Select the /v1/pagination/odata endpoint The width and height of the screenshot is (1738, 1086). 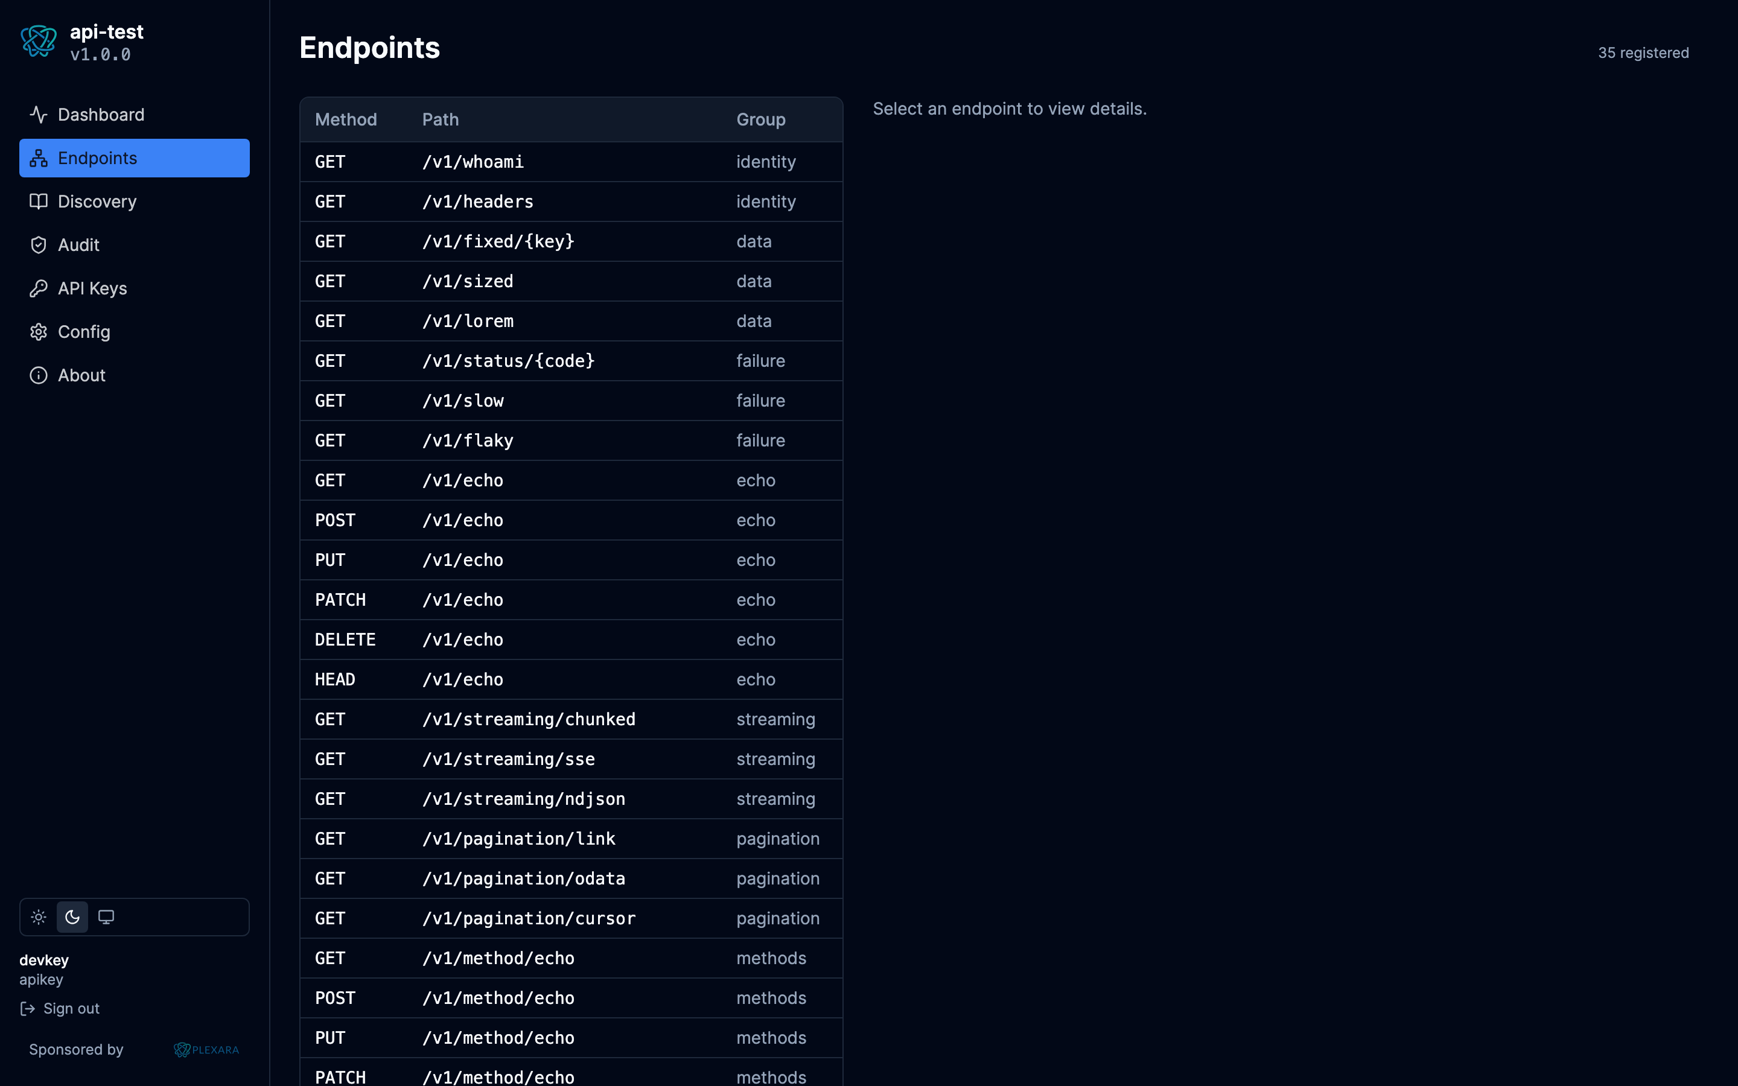click(x=571, y=879)
